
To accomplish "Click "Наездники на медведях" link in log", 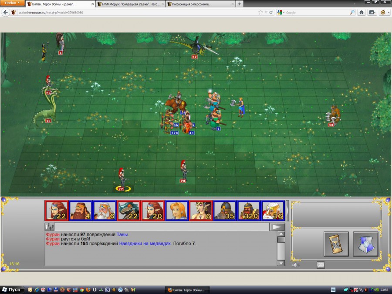I will click(x=145, y=243).
